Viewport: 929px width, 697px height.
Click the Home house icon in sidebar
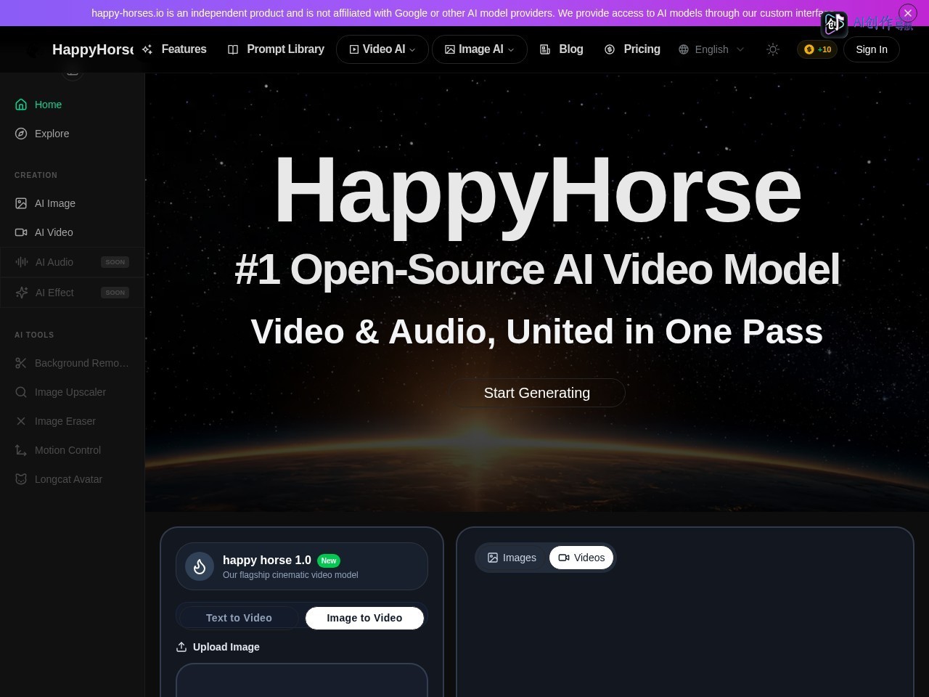[21, 105]
